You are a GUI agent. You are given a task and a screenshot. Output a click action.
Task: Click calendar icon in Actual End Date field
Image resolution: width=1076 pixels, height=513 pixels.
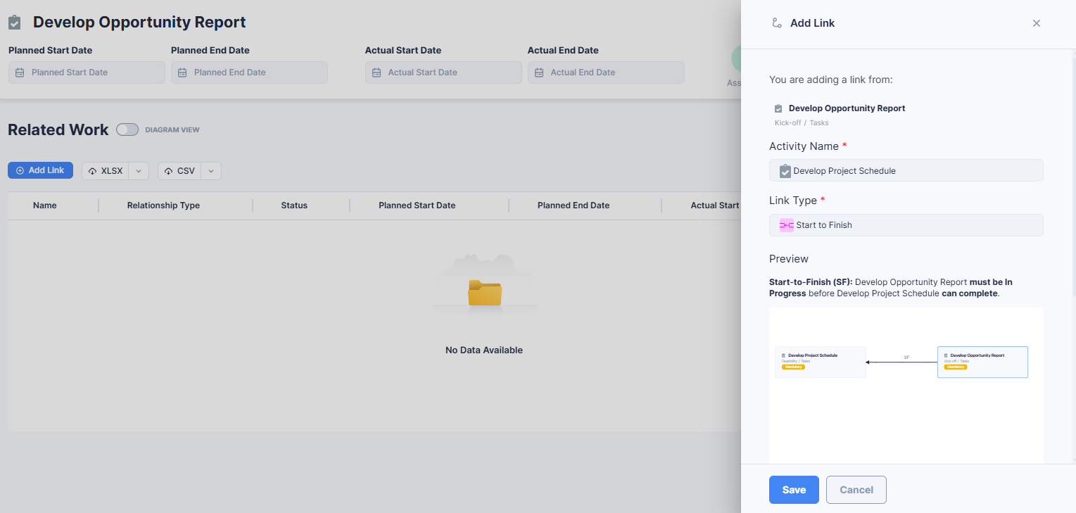[x=539, y=72]
